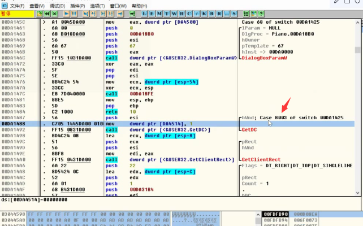363x226 pixels.
Task: Open the 窗口(W) menu
Action: coord(118,6)
